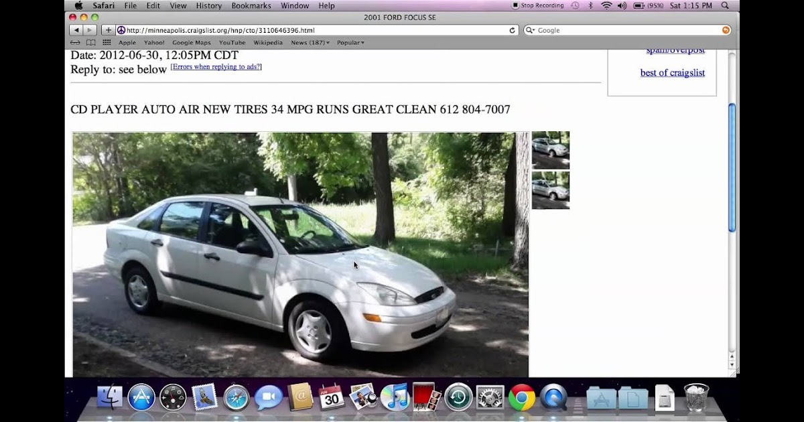
Task: Open Address Book from the Dock
Action: pyautogui.click(x=300, y=397)
